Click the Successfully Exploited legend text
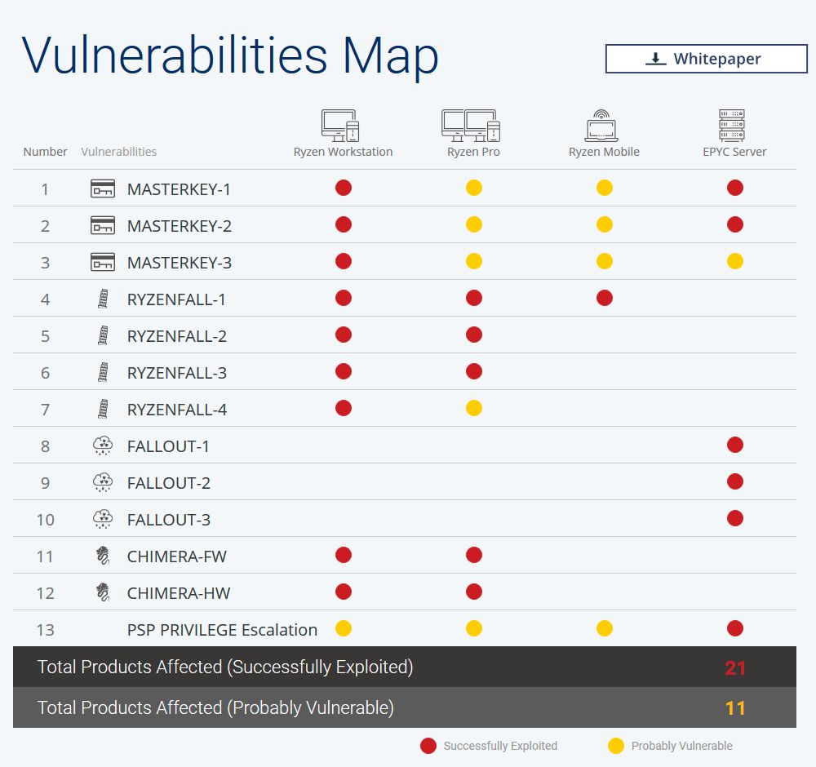This screenshot has height=767, width=816. point(500,746)
